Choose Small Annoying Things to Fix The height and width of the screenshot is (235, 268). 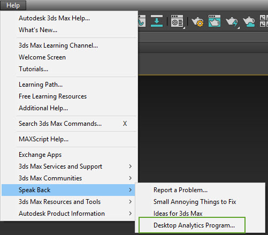[x=200, y=202]
